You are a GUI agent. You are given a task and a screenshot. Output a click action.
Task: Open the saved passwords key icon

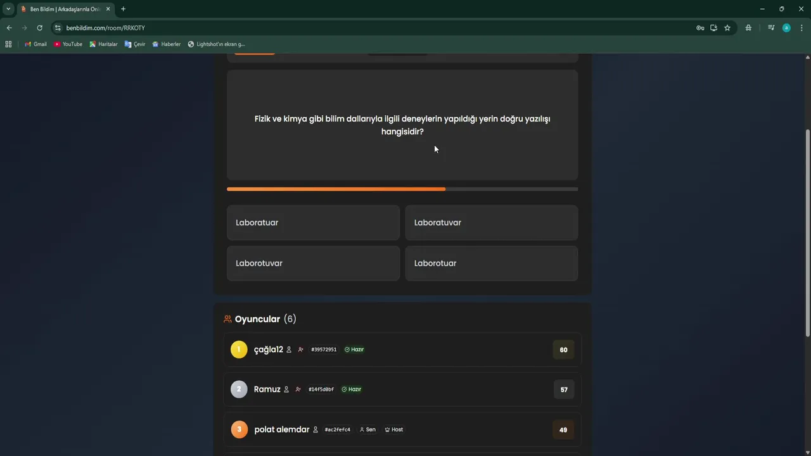click(700, 28)
